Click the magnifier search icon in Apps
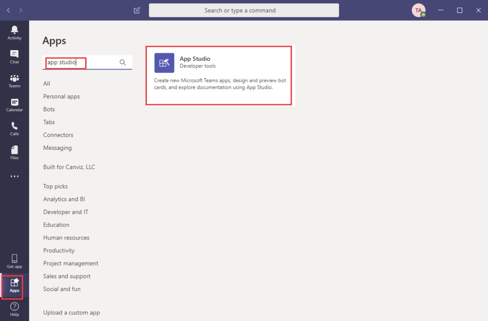The width and height of the screenshot is (488, 321). point(122,62)
